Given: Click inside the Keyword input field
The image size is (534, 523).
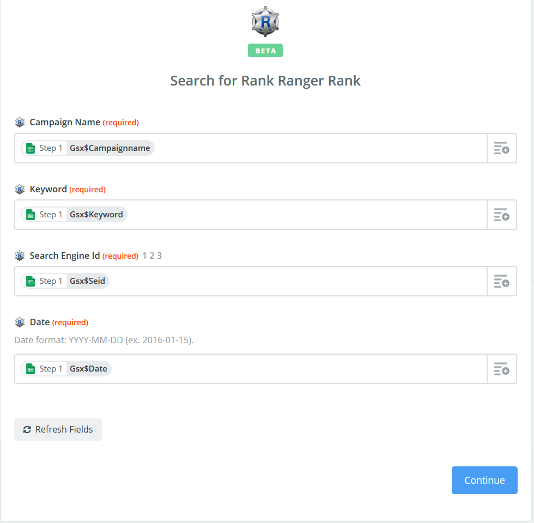Looking at the screenshot, I should coord(305,215).
